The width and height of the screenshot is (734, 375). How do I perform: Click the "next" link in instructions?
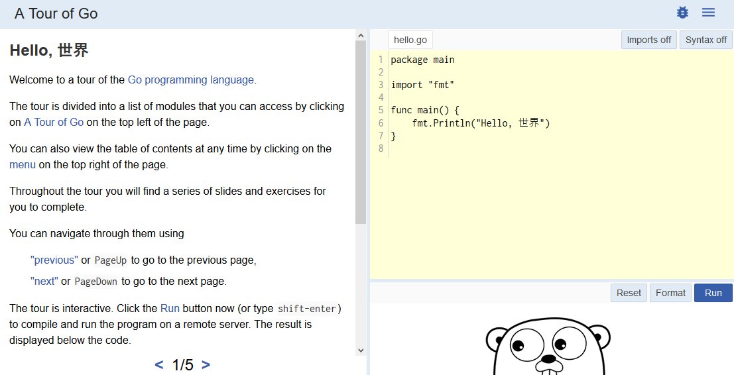[x=44, y=282]
